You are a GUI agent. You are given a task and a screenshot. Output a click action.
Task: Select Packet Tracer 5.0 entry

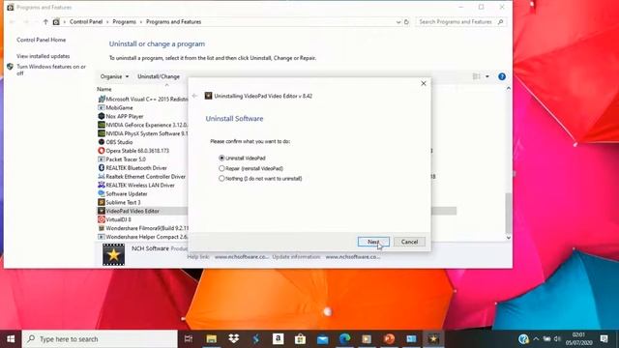tap(122, 159)
